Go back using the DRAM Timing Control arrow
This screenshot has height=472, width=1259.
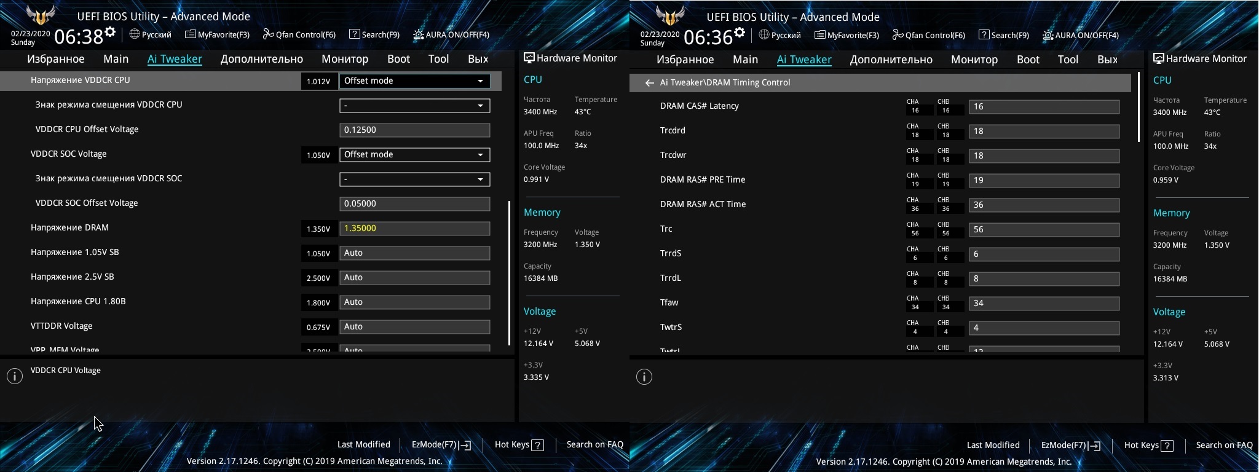pyautogui.click(x=649, y=82)
